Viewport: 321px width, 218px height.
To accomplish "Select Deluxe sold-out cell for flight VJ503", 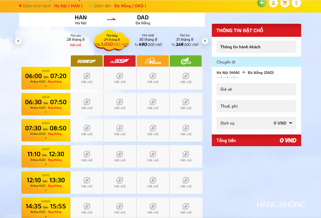I will click(153, 130).
